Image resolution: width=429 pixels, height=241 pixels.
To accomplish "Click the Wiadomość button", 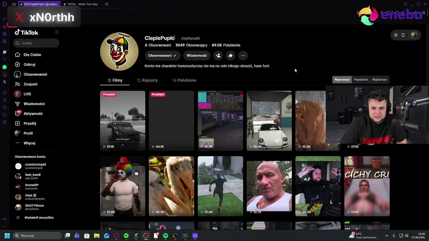I will coord(197,56).
